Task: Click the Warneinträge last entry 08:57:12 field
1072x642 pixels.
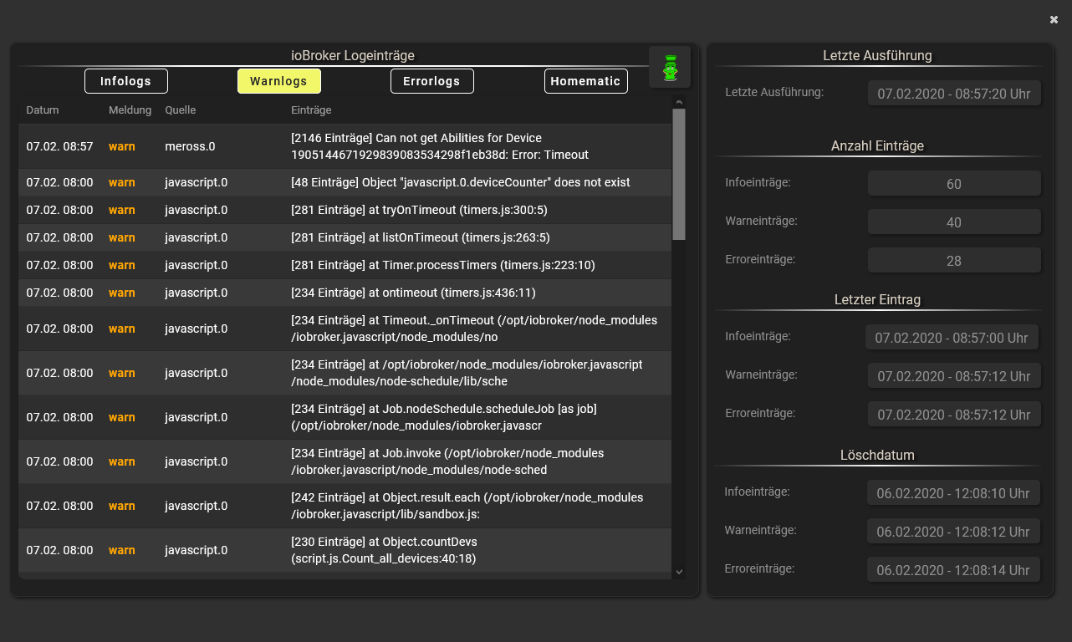Action: pyautogui.click(x=954, y=376)
